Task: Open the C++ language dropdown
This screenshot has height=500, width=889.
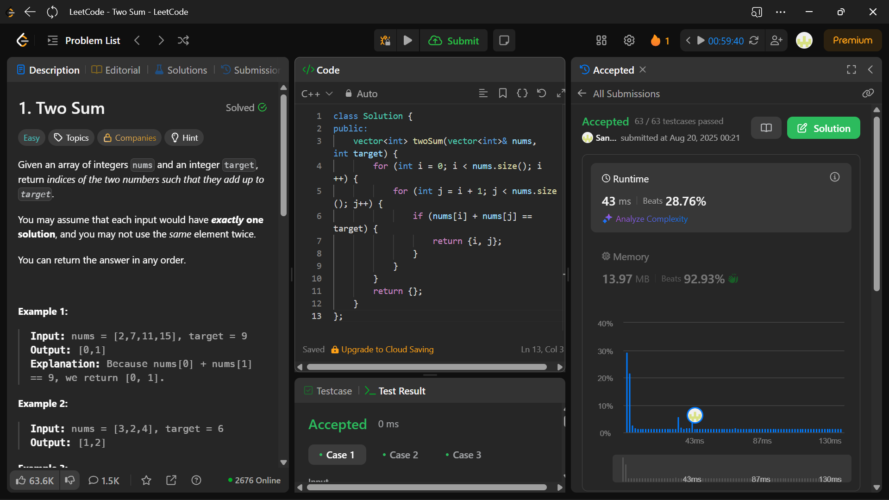Action: tap(317, 94)
